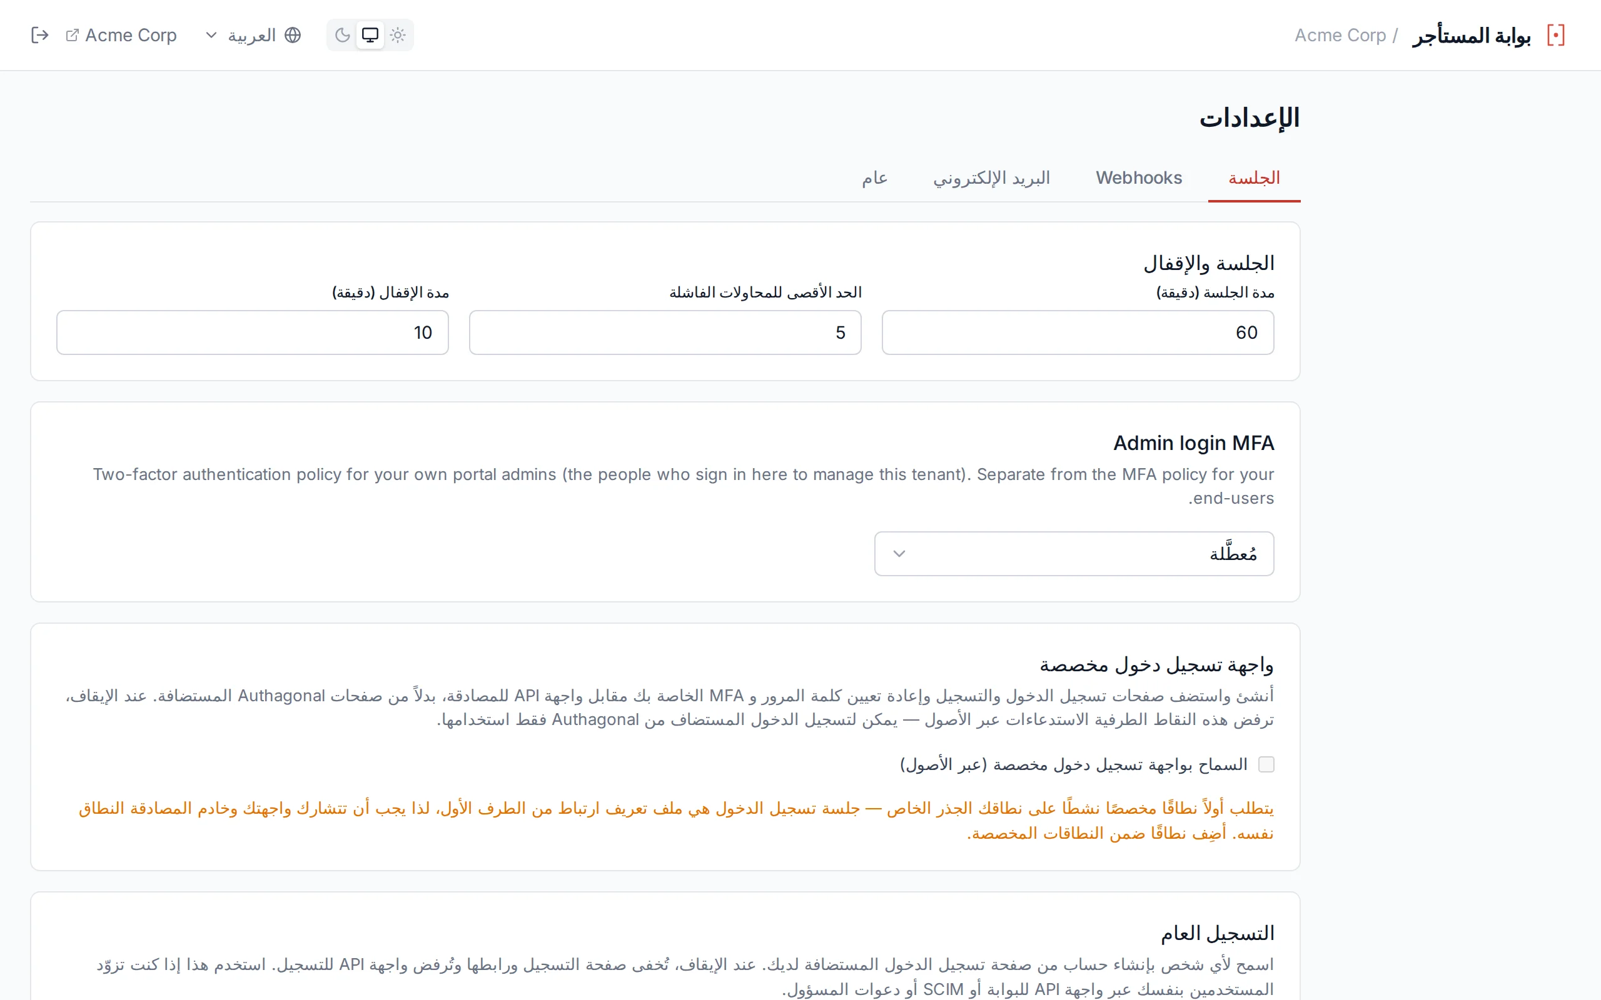Switch to the الجلسة tab
The image size is (1601, 1000).
(1254, 178)
